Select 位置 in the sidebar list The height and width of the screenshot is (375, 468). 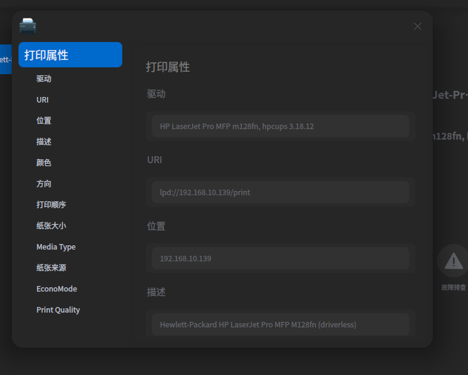pyautogui.click(x=44, y=120)
